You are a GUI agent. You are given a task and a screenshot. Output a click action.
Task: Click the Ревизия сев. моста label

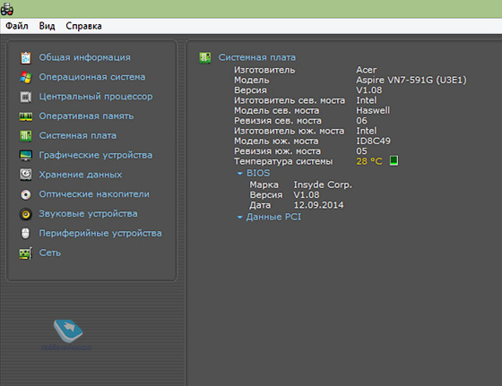pos(278,121)
